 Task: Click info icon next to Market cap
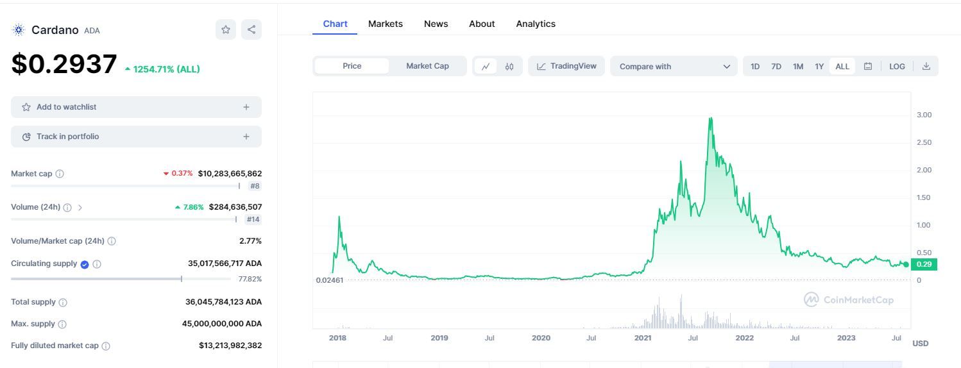point(60,174)
